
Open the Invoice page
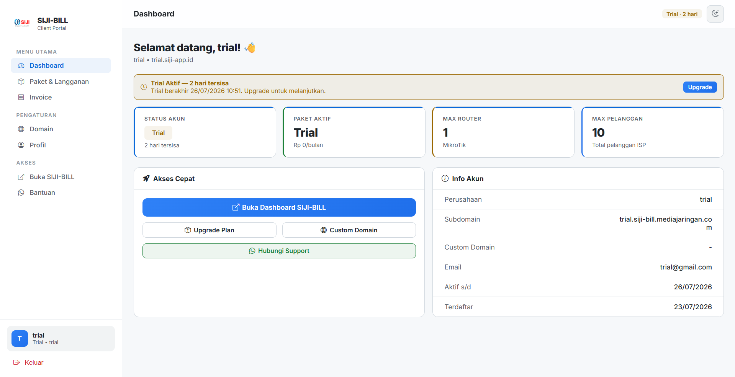pyautogui.click(x=61, y=97)
